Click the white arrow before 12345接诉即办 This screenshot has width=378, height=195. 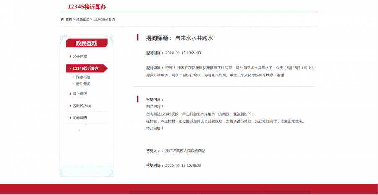pyautogui.click(x=70, y=69)
